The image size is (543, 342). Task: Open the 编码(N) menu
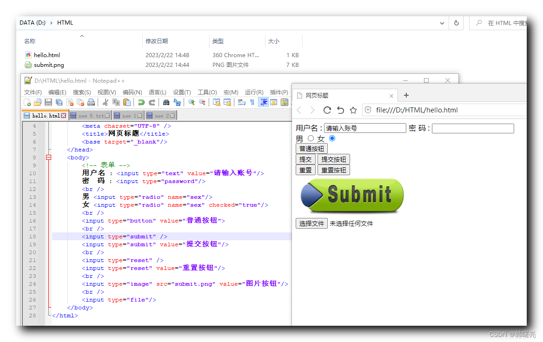point(132,92)
